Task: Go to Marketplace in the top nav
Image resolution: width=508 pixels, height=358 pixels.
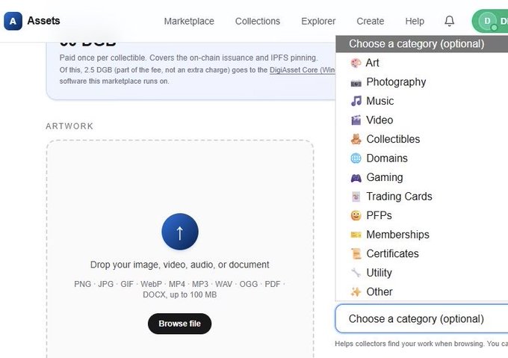Action: tap(189, 21)
